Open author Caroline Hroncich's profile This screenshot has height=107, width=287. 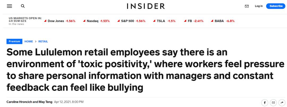point(20,102)
